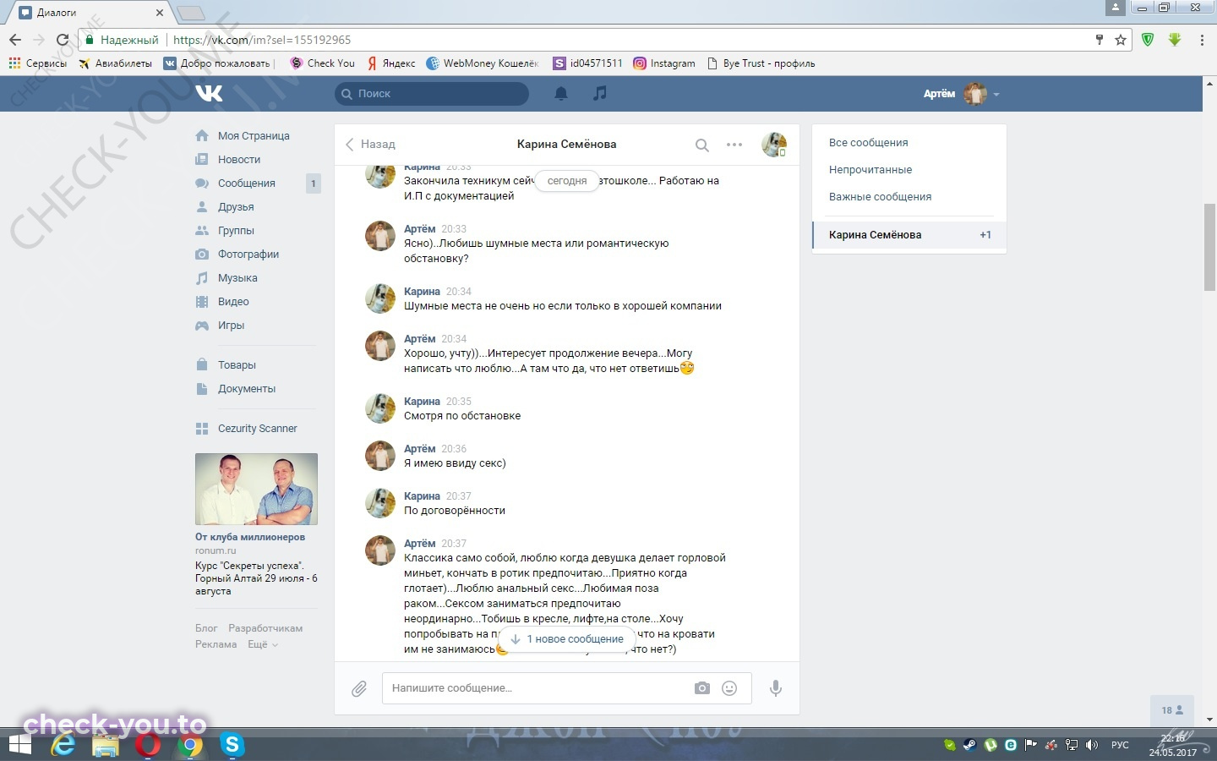Open the music player note icon

click(x=600, y=93)
